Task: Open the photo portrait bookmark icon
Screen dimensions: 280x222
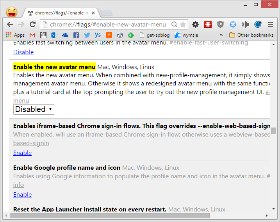Action: click(x=43, y=35)
